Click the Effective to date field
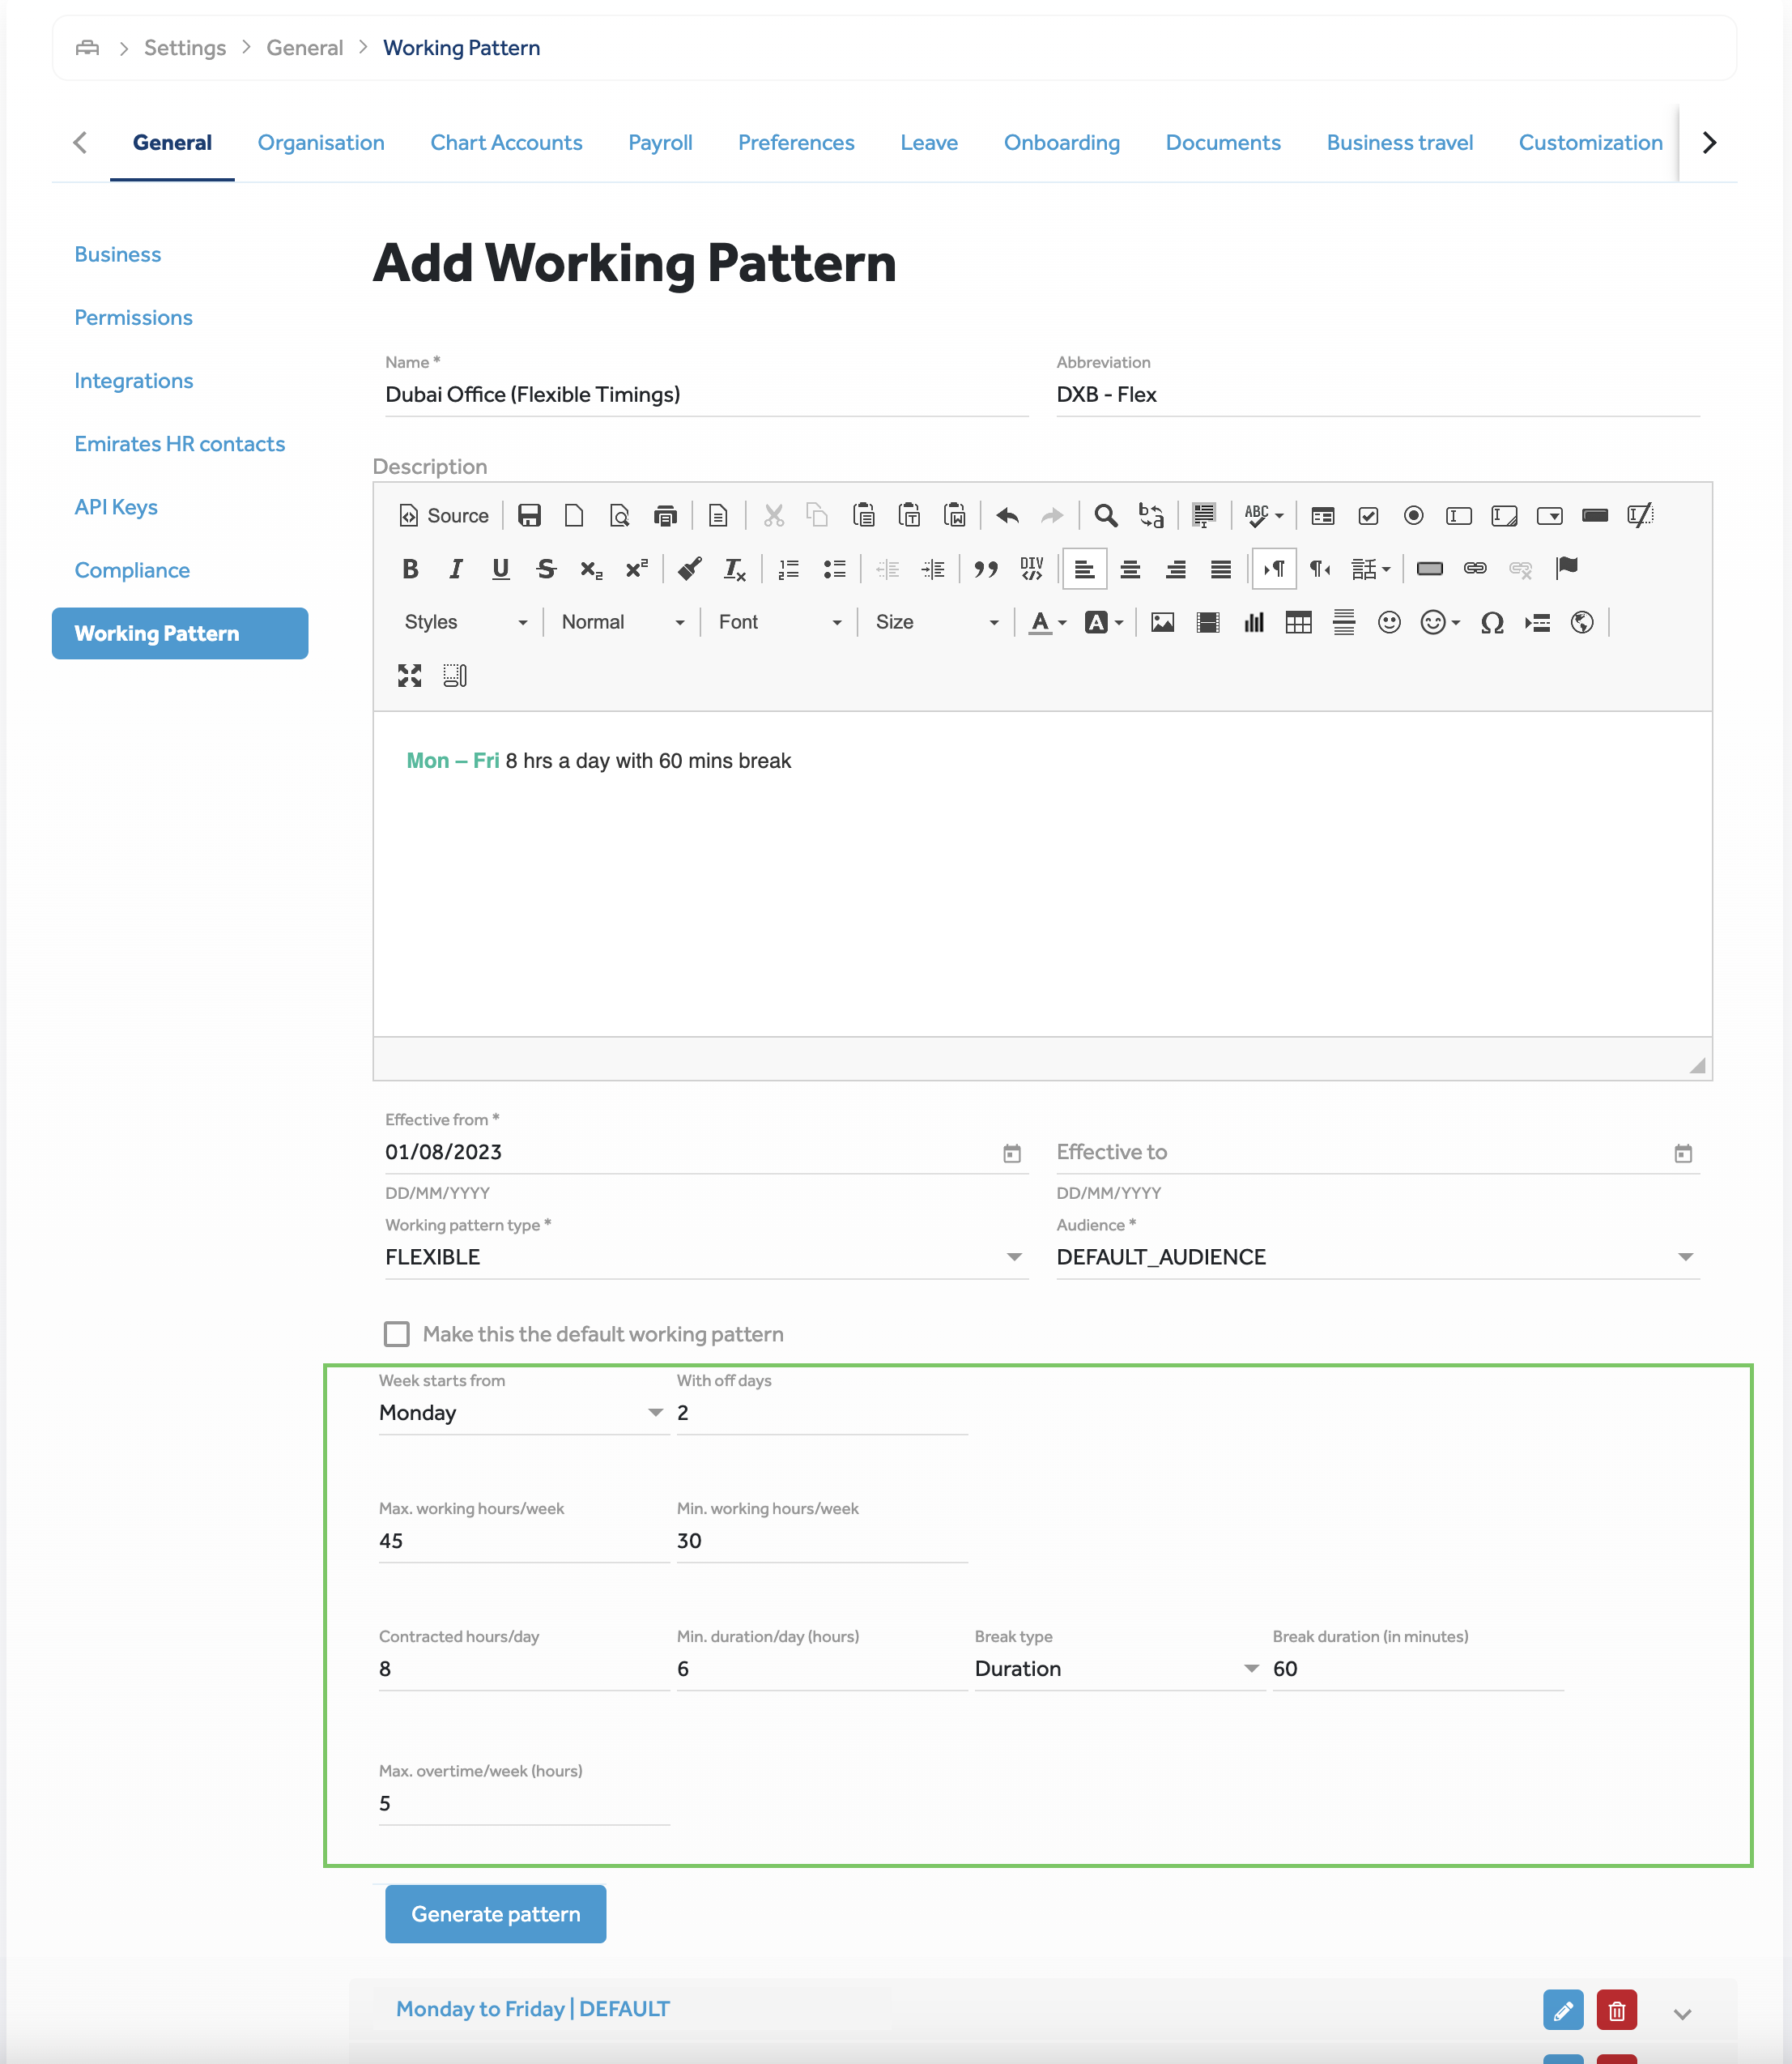 1360,1152
